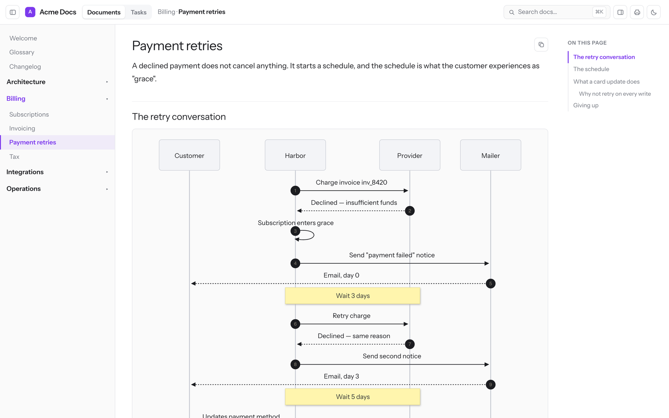Switch to dark mode with moon icon
669x418 pixels.
point(654,12)
